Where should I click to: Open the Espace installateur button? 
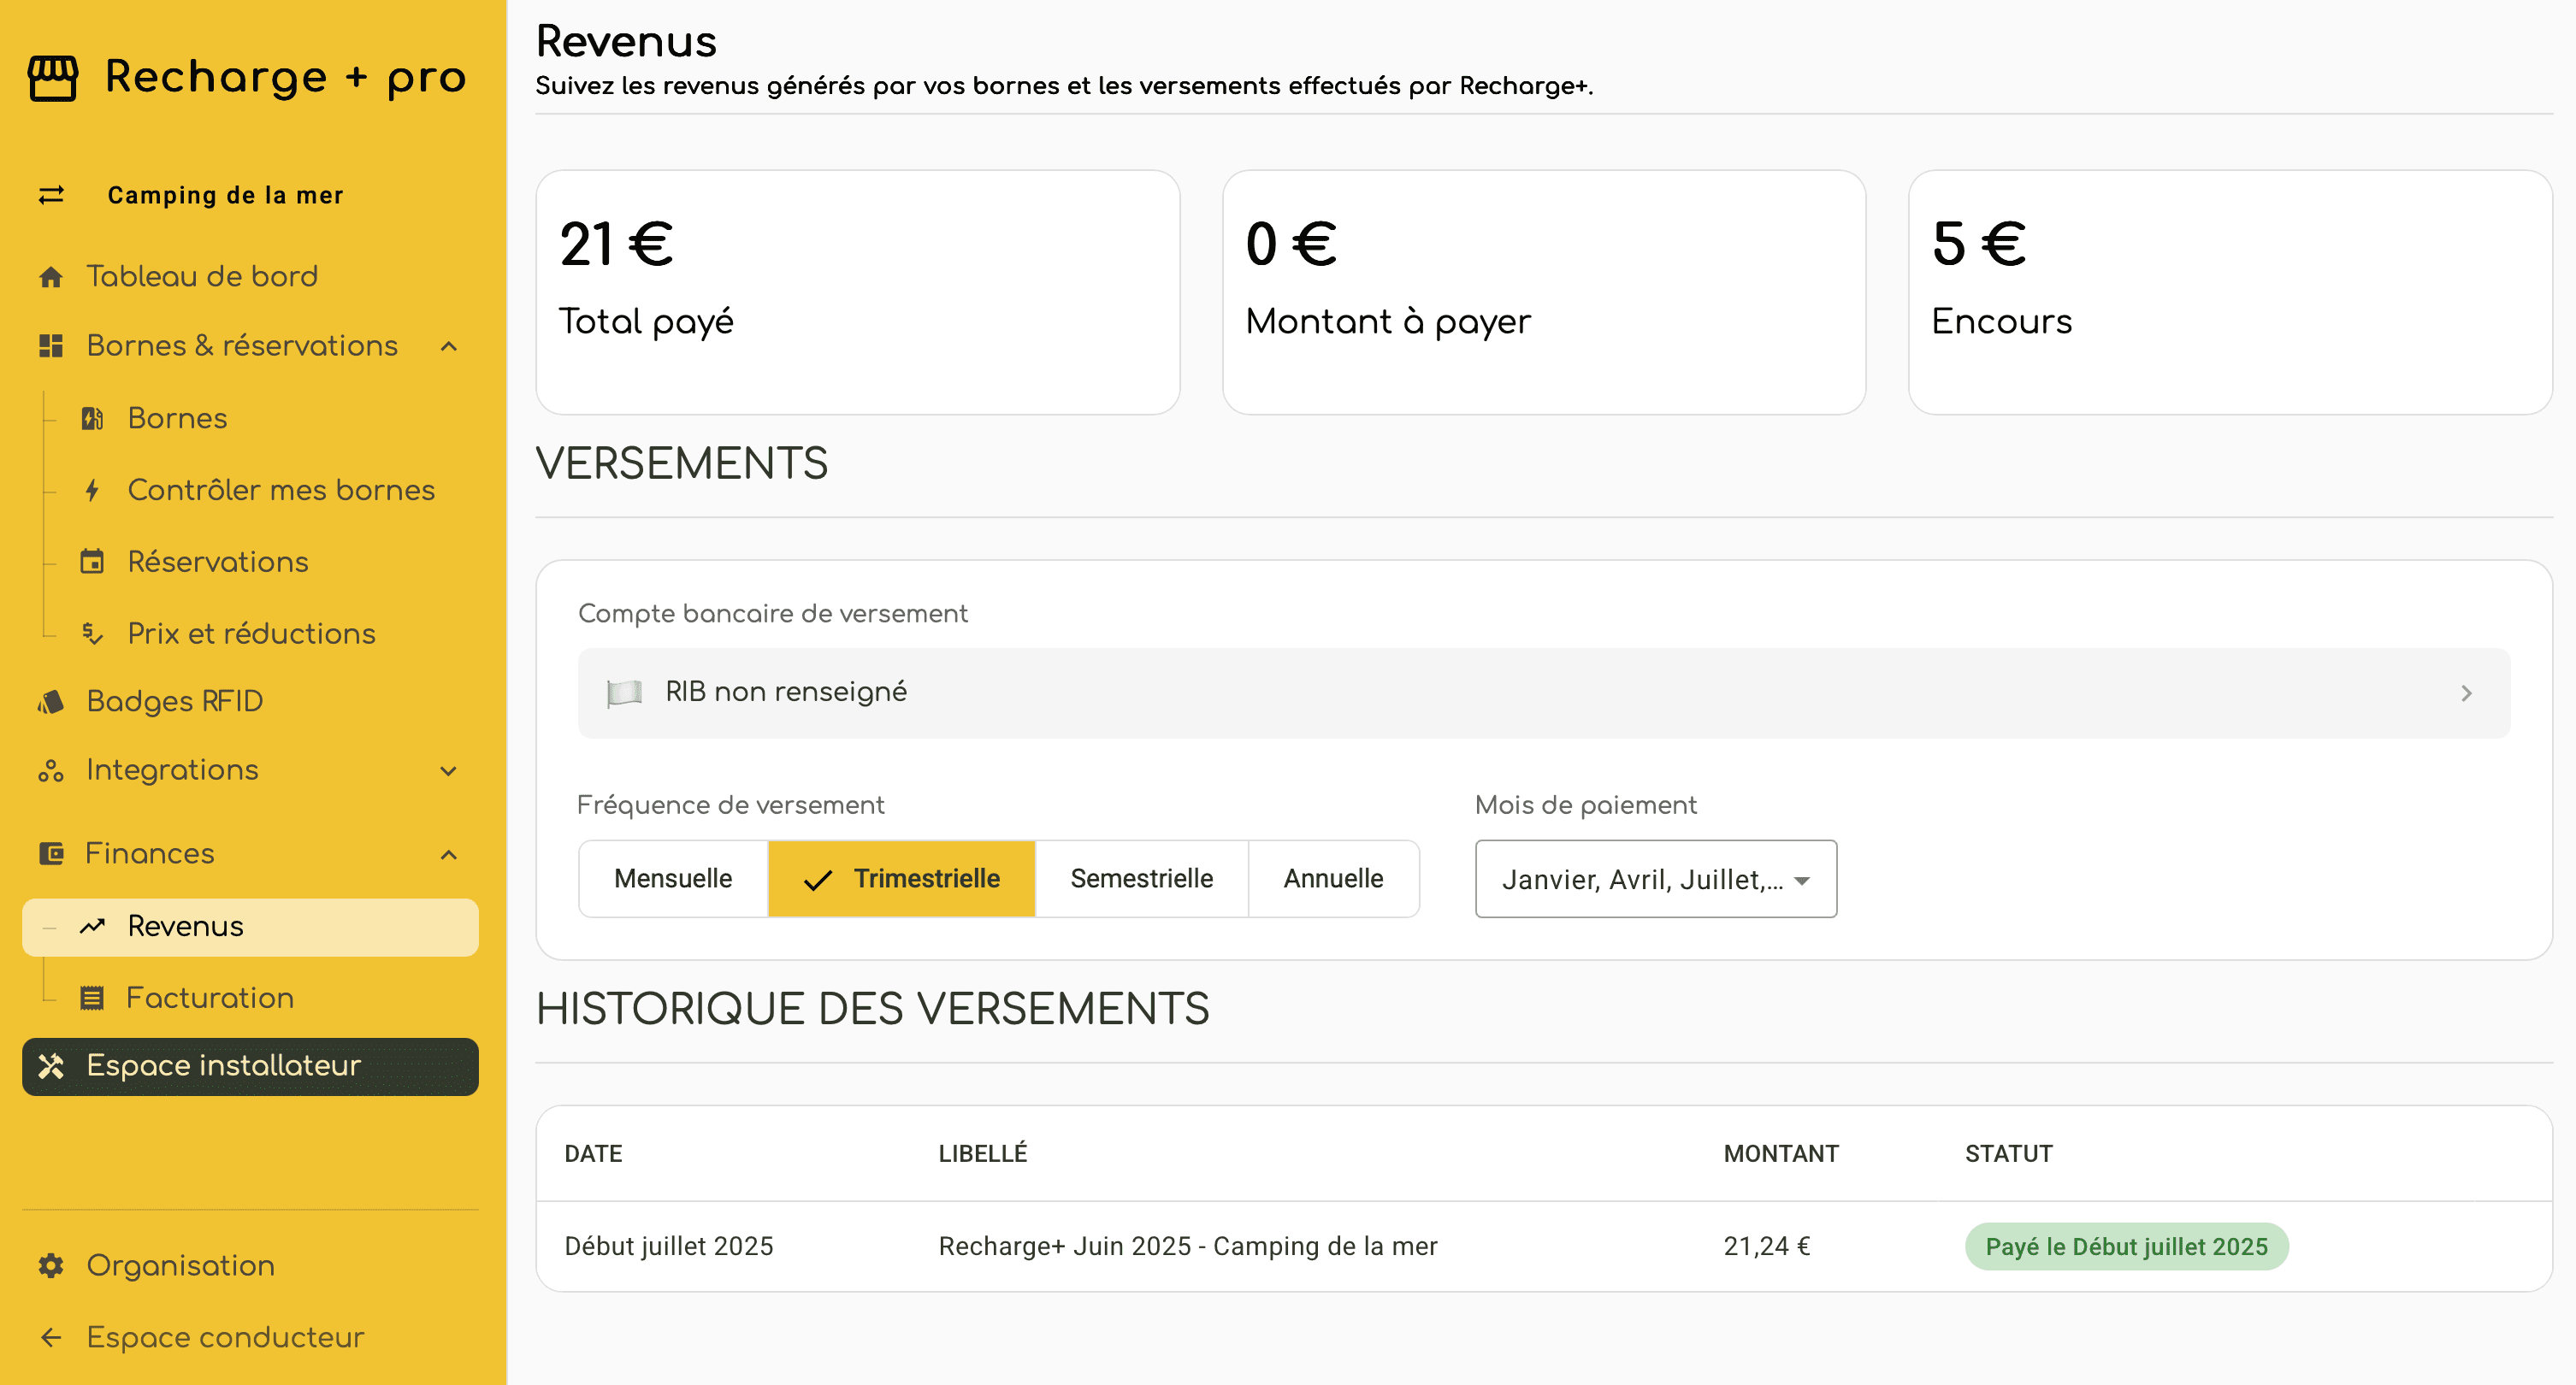(250, 1067)
